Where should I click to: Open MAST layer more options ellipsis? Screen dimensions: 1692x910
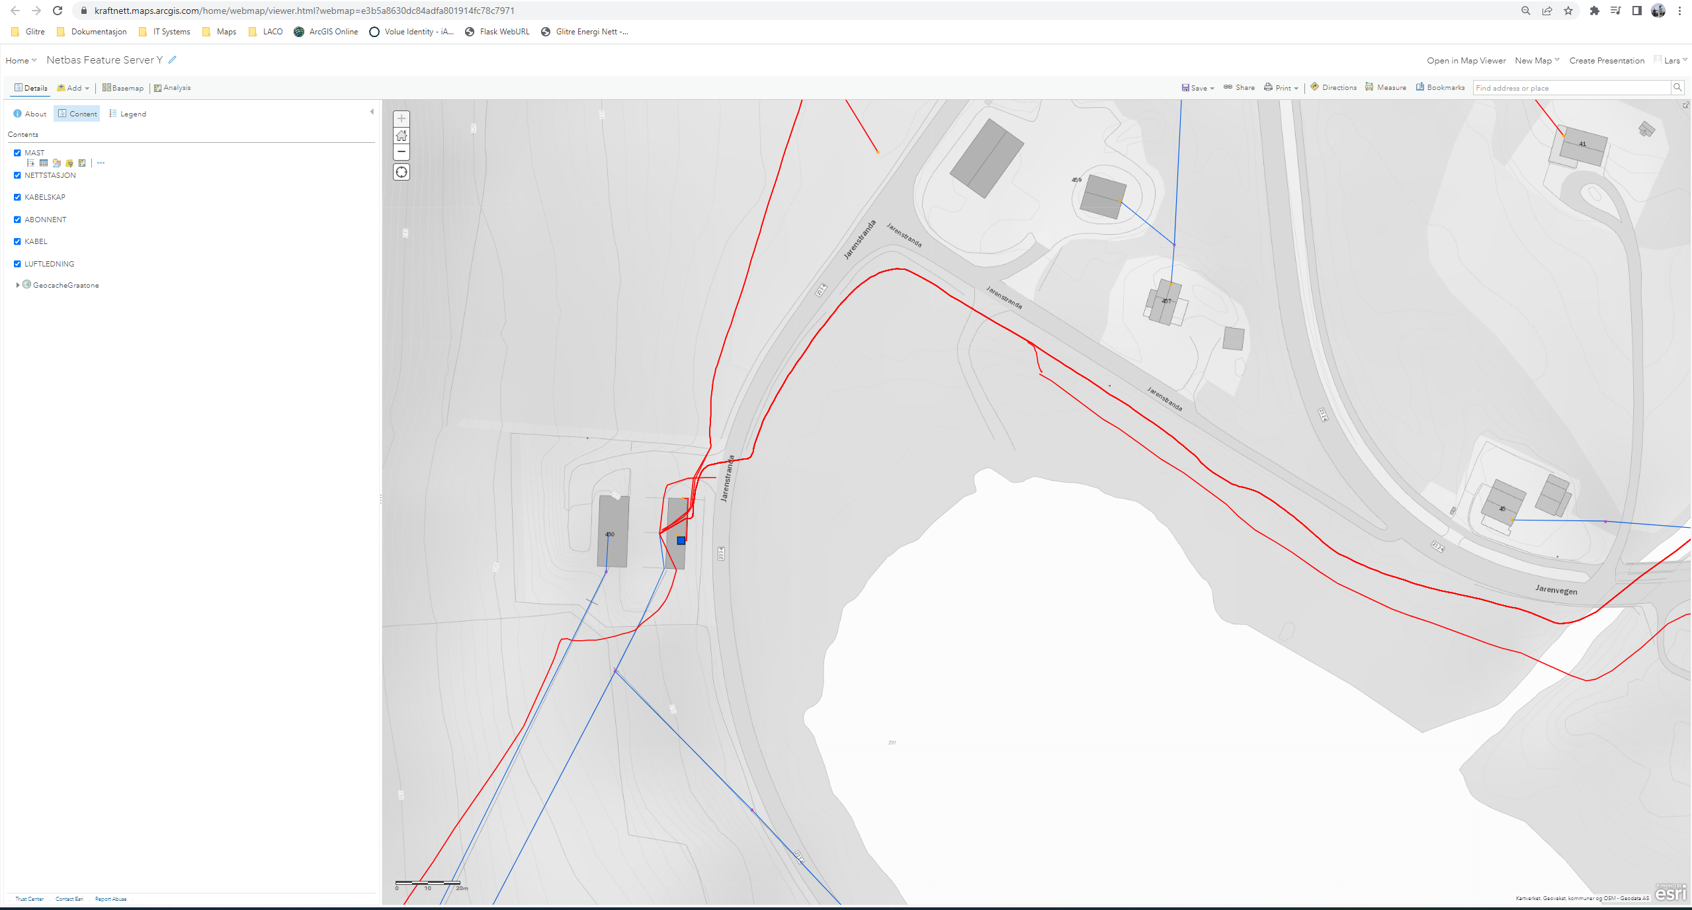[x=101, y=163]
